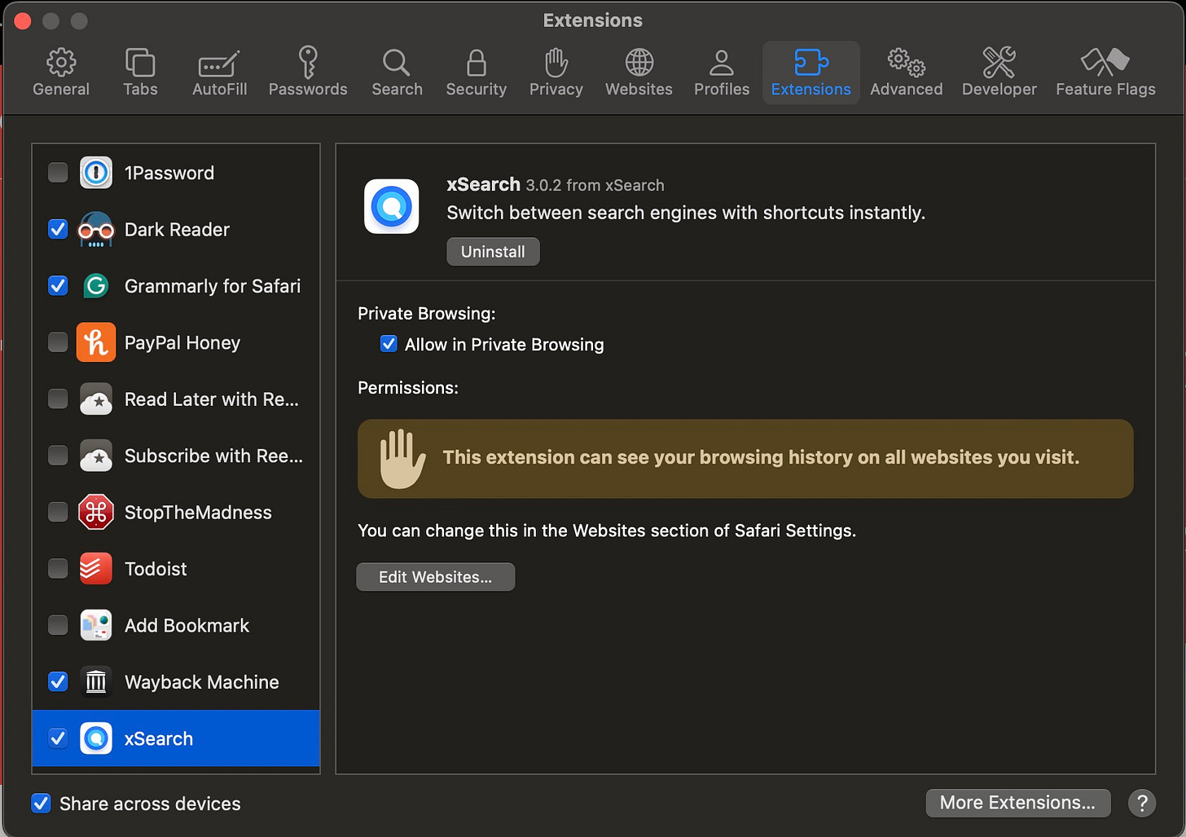Go to the Websites settings tab
Image resolution: width=1186 pixels, height=837 pixels.
click(x=639, y=73)
